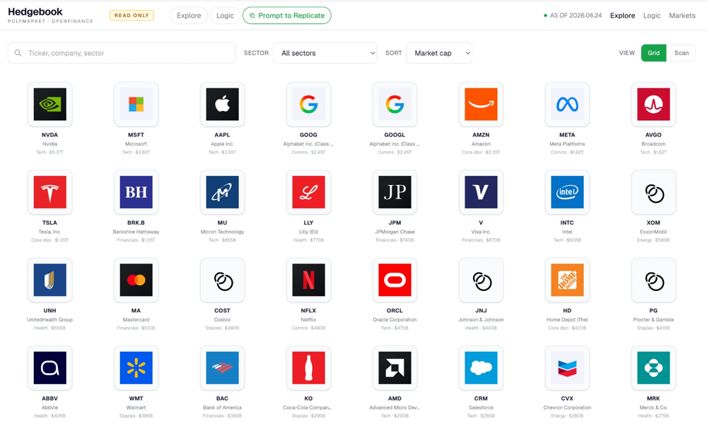Viewport: 707px width, 428px height.
Task: Click the "Merck & Co." company name
Action: 653,408
